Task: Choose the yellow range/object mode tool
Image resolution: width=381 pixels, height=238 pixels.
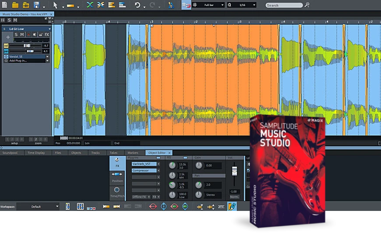Action: pos(71,5)
